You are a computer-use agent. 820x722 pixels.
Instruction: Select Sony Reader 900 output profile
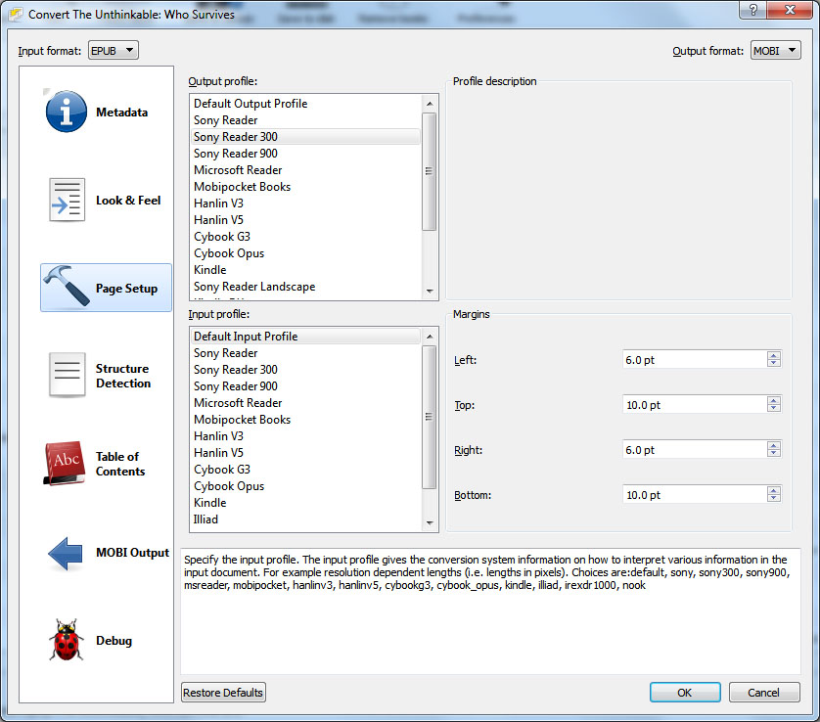[x=305, y=154]
